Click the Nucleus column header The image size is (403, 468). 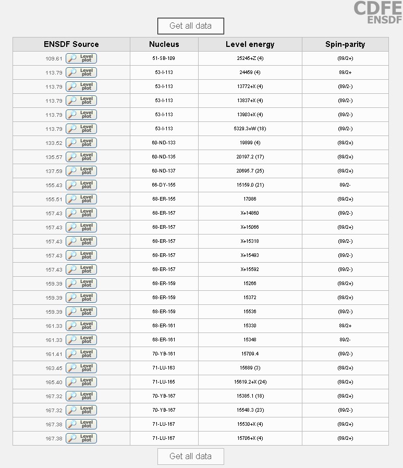point(164,44)
